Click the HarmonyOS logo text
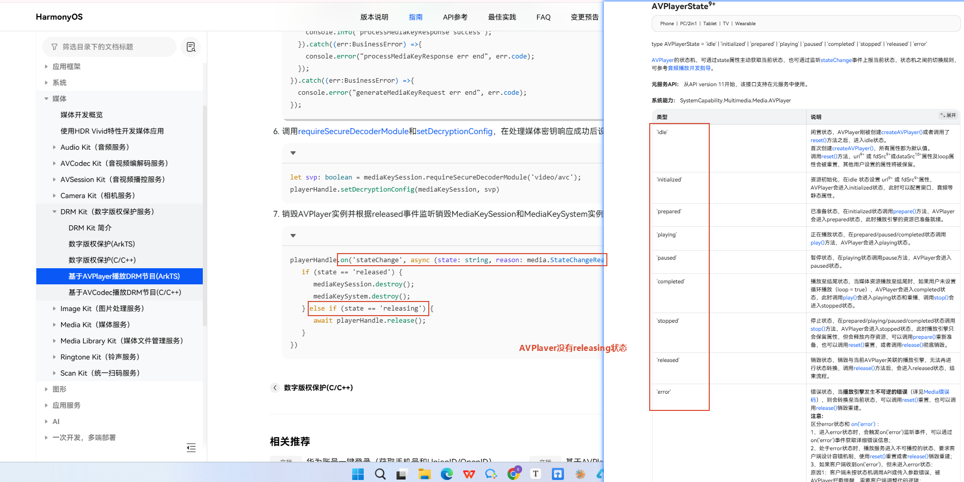The width and height of the screenshot is (964, 482). pos(59,17)
